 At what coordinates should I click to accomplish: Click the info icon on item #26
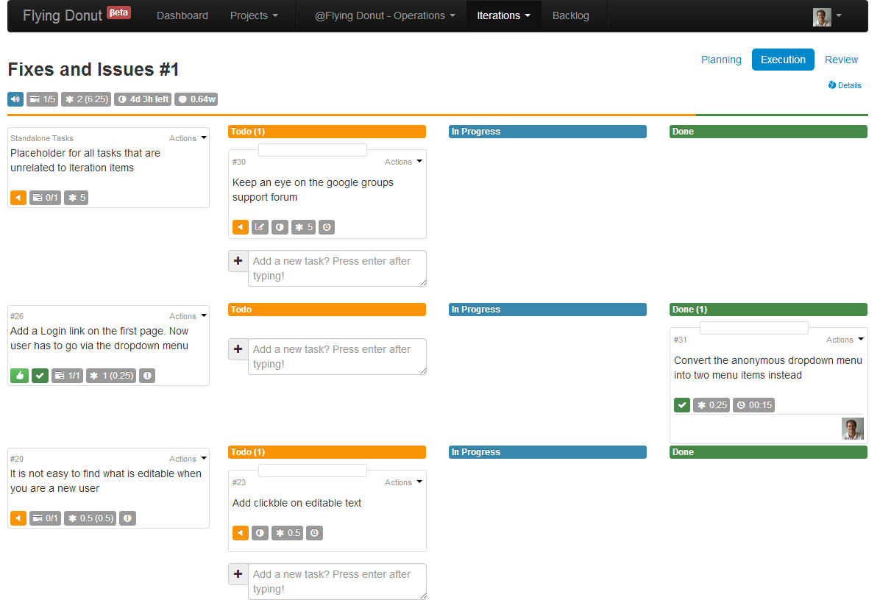(x=147, y=376)
